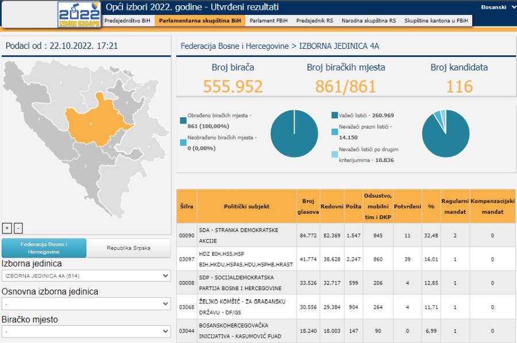This screenshot has height=343, width=517.
Task: Click the dark teal 'Važeći listići' legend swatch
Action: pyautogui.click(x=335, y=115)
